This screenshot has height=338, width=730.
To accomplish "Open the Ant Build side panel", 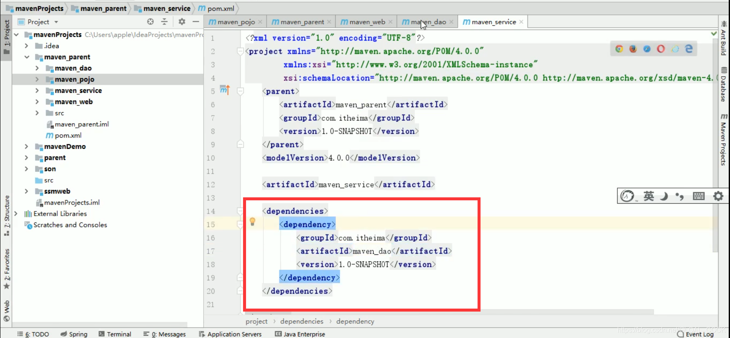I will point(723,38).
